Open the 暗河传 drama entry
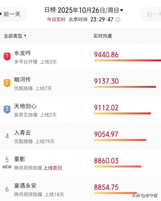Image resolution: width=161 pixels, height=201 pixels. pyautogui.click(x=22, y=79)
